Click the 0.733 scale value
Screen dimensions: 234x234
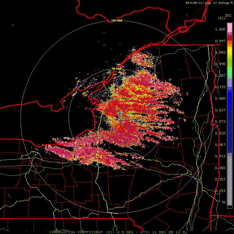220,87
